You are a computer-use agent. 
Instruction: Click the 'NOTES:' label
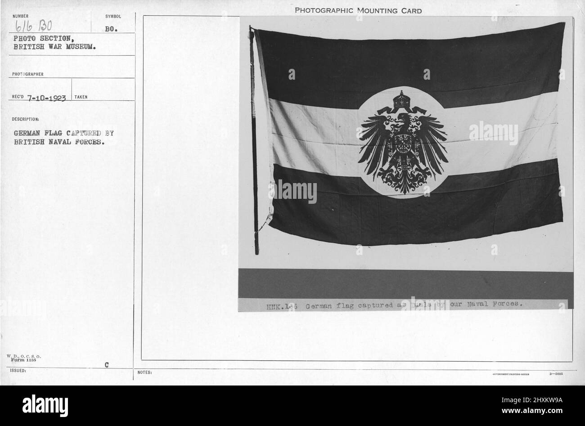pos(145,372)
